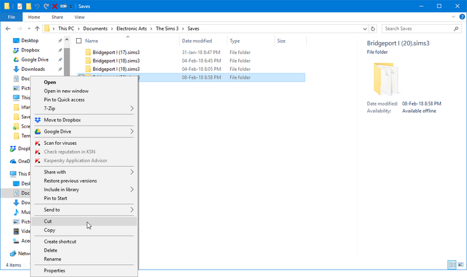Open Dropbox in Quick access
This screenshot has width=467, height=277.
pos(30,50)
